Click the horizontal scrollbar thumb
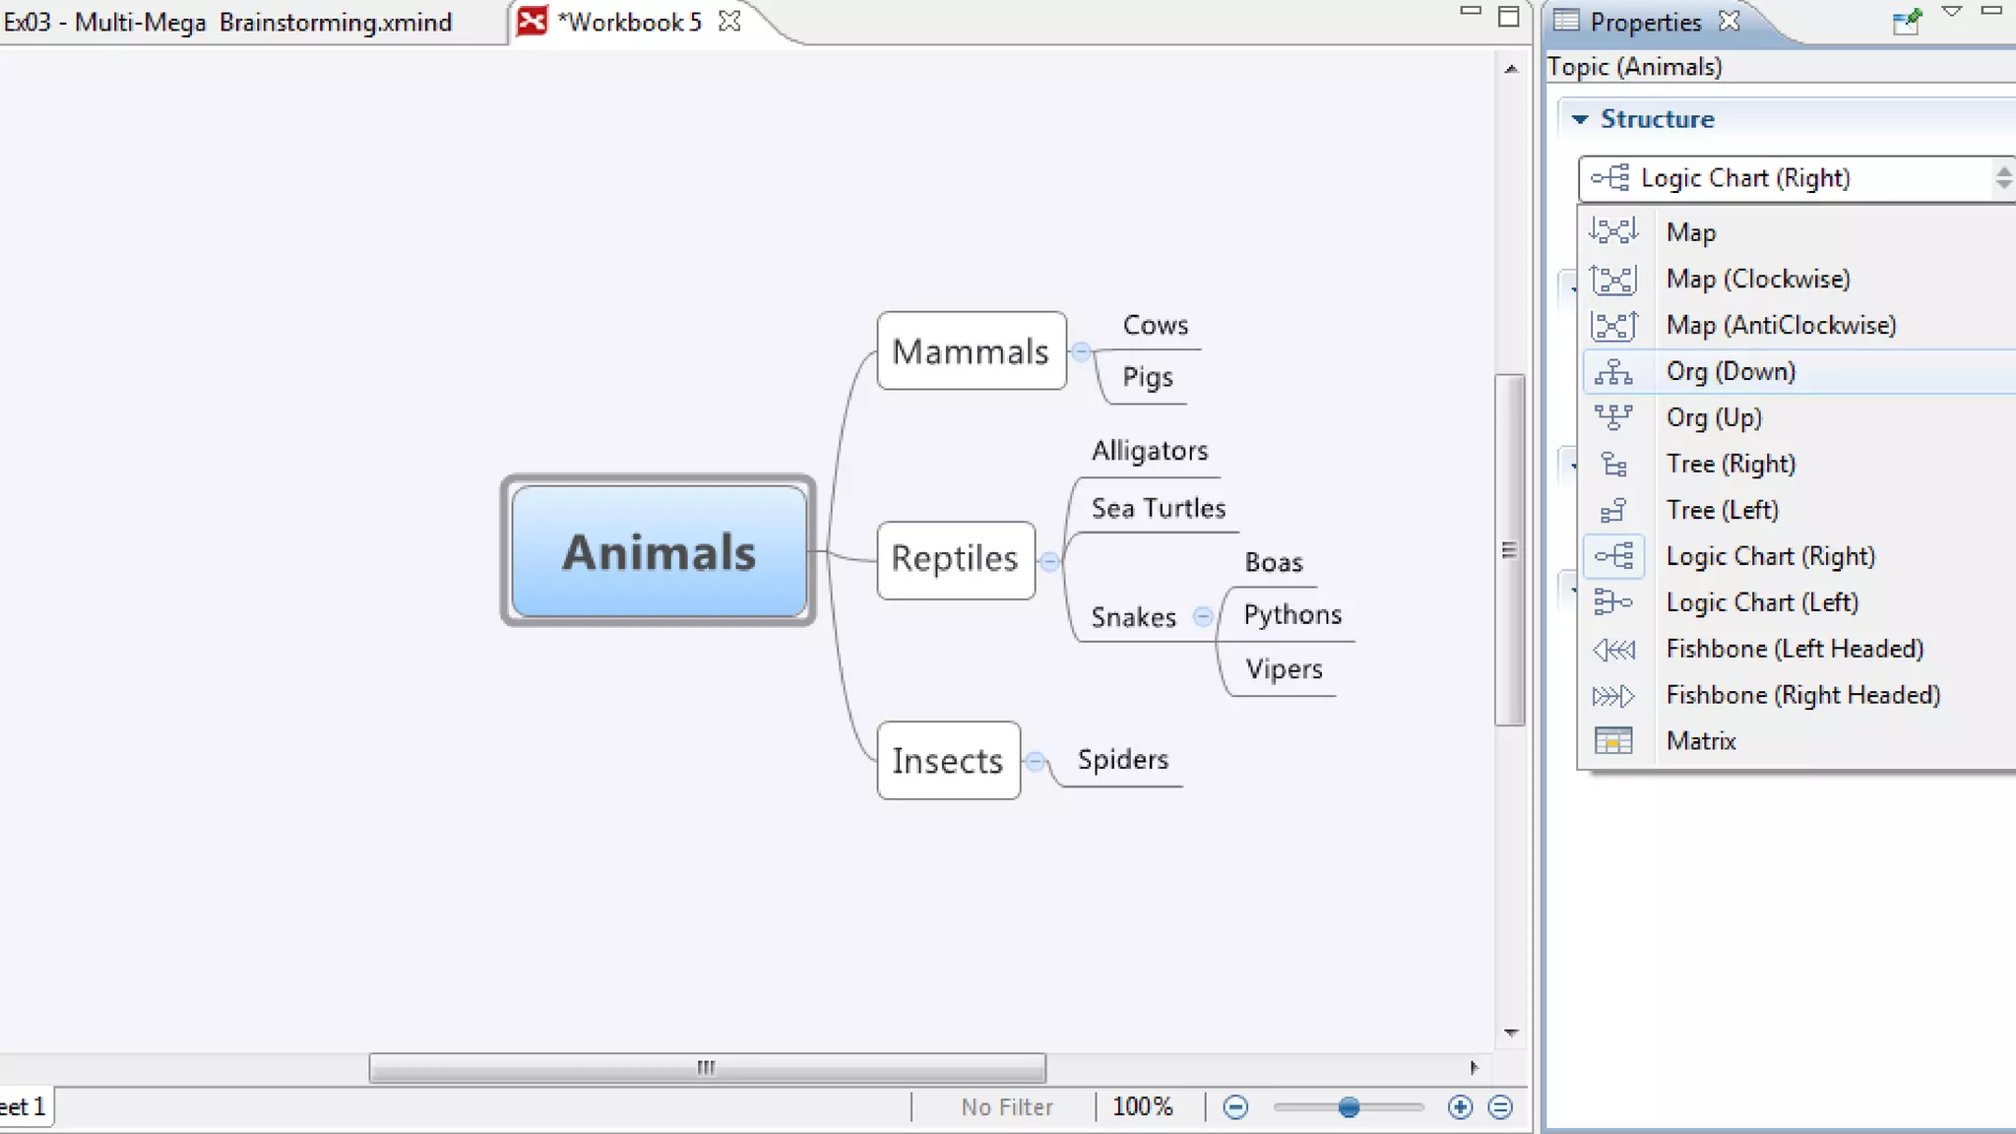Image resolution: width=2016 pixels, height=1134 pixels. point(707,1068)
